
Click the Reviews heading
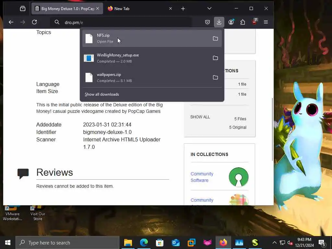(x=54, y=172)
